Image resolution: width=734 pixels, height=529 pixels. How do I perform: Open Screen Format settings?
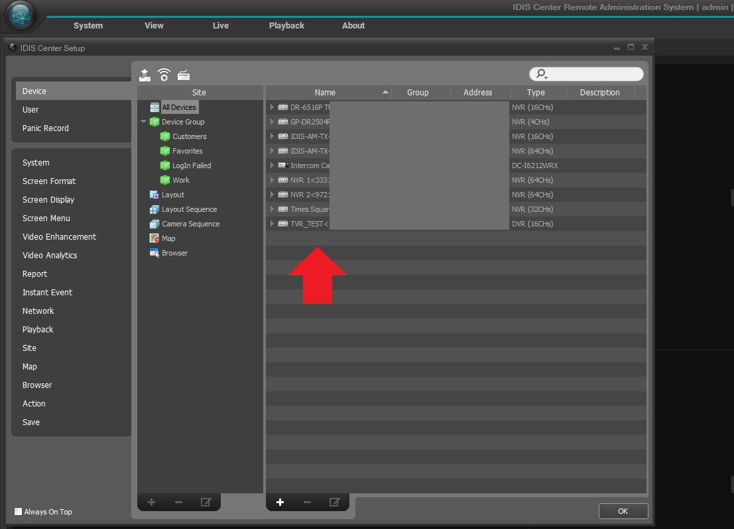[49, 181]
